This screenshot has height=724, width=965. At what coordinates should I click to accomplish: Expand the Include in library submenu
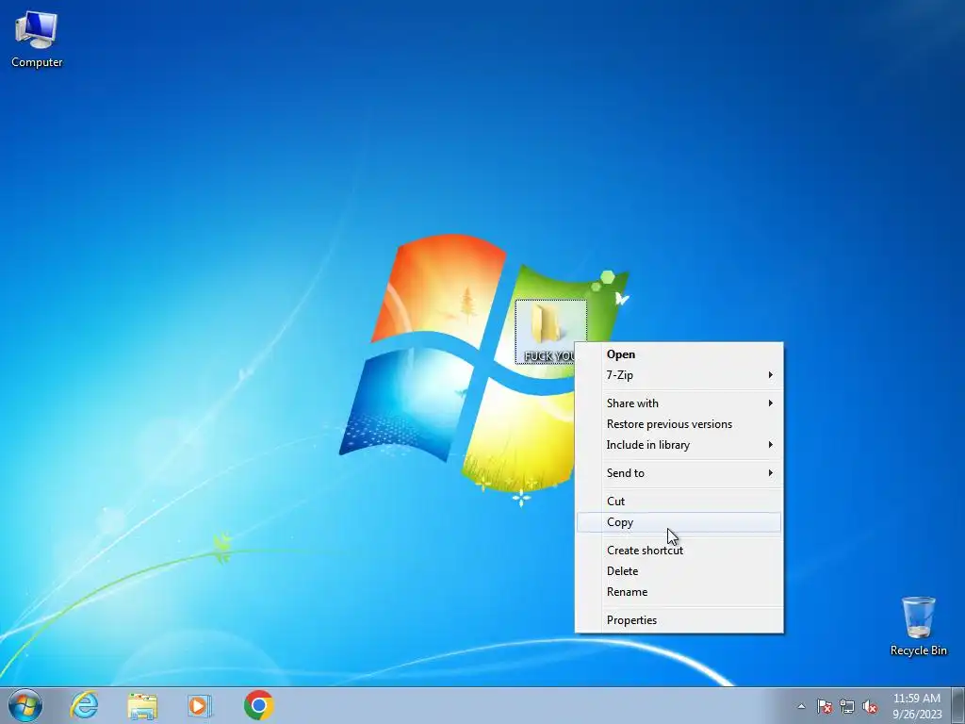(x=679, y=445)
